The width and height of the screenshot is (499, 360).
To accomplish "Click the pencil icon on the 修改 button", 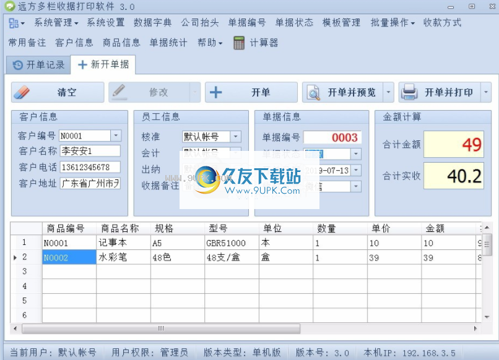I will pos(119,92).
